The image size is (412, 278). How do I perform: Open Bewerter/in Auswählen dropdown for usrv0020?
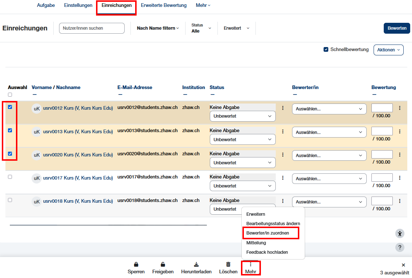329,156
